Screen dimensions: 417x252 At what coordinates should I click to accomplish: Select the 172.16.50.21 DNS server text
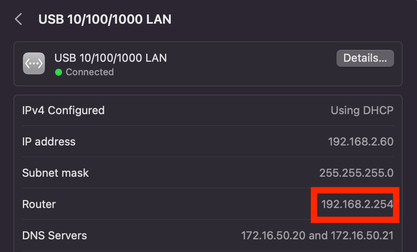coord(362,236)
